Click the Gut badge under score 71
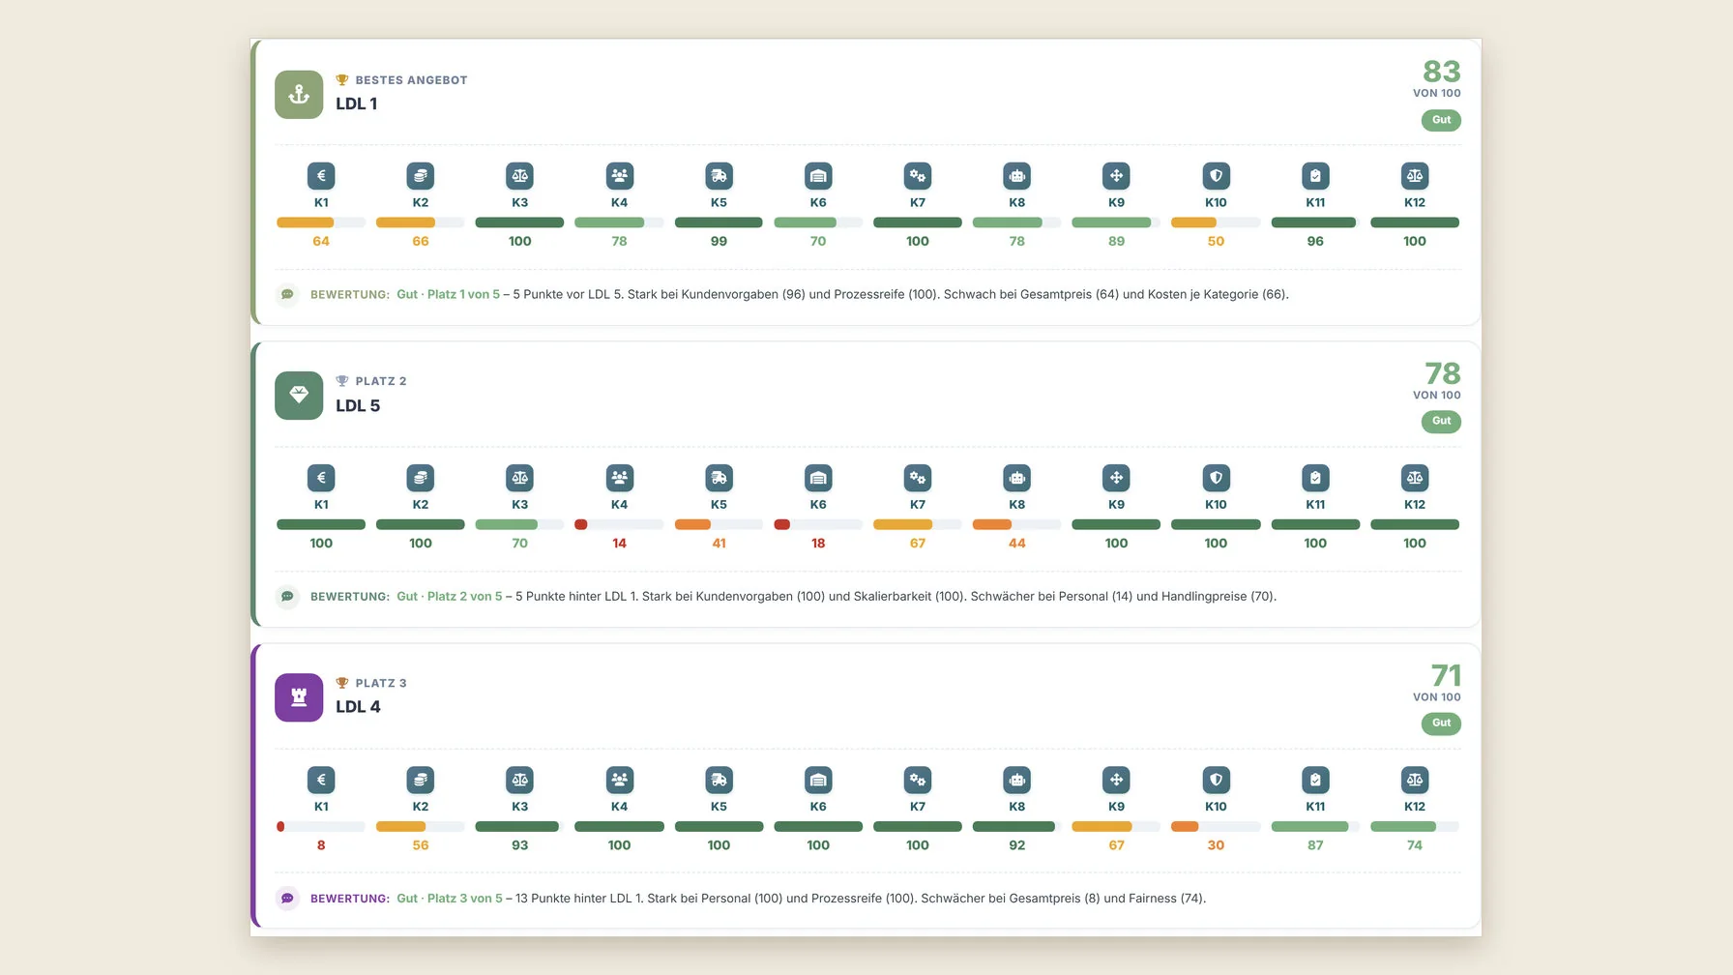 tap(1441, 724)
